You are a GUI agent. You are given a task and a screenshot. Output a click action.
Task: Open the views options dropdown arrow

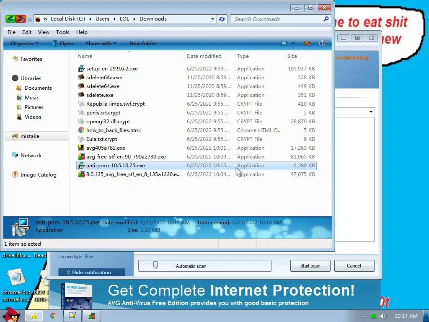[x=293, y=43]
